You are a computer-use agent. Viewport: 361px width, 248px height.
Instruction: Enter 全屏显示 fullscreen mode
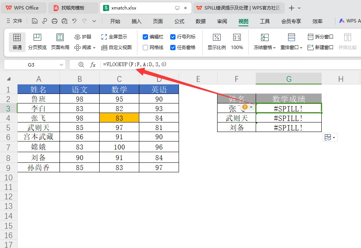(x=114, y=37)
